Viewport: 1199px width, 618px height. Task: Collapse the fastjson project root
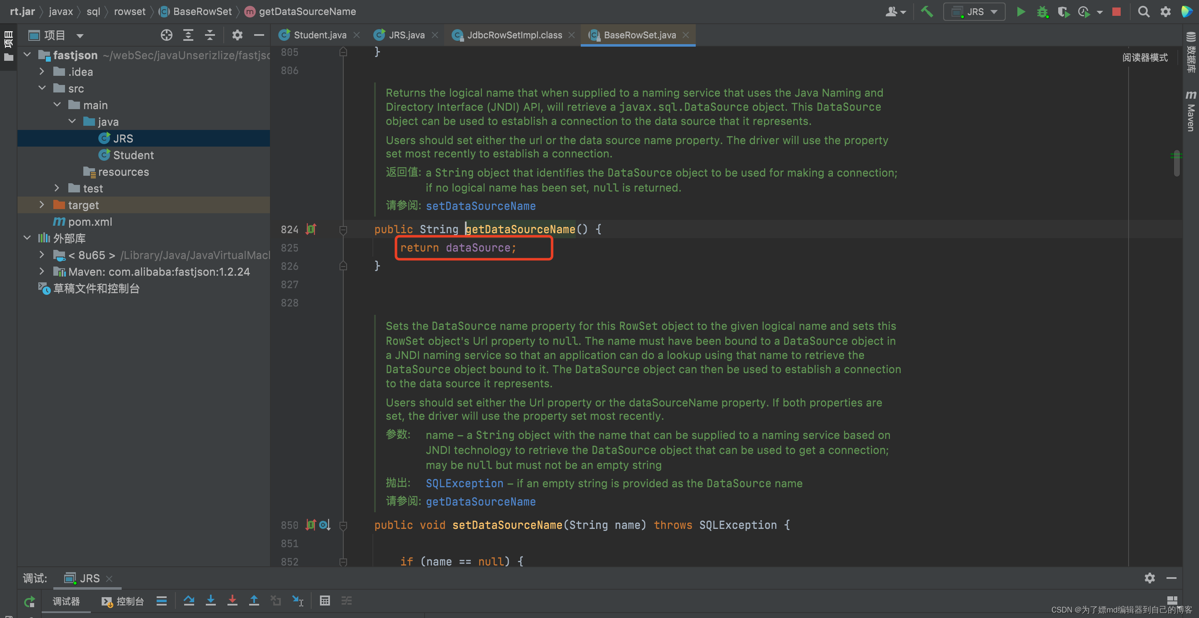pos(27,55)
